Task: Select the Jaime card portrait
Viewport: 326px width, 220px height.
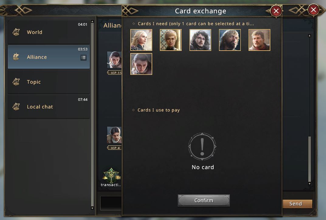Action: coord(259,40)
